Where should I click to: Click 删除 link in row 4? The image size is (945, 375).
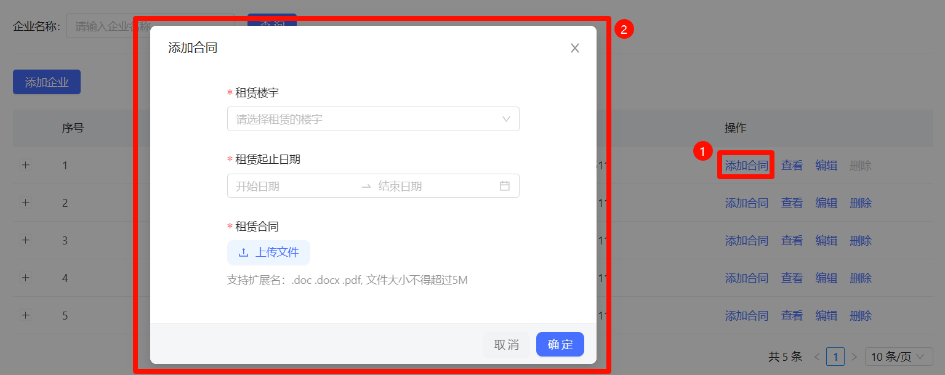click(x=860, y=278)
